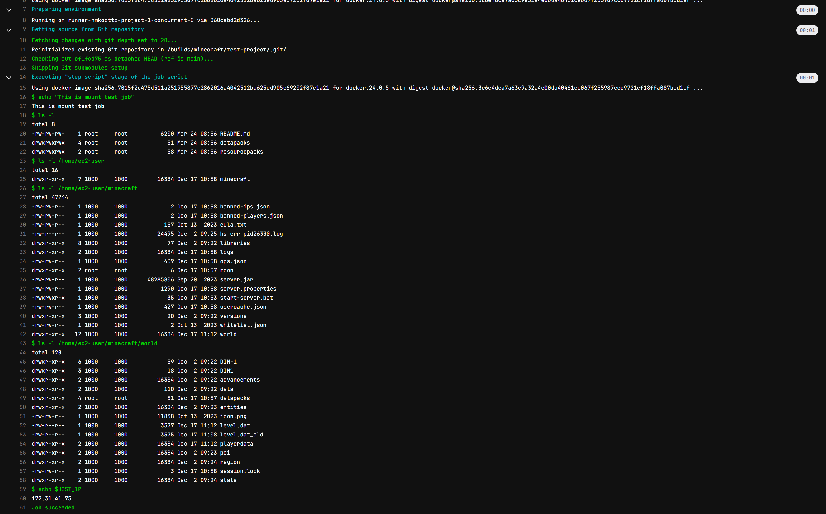Click line number 36 beside server.jar

[x=23, y=279]
